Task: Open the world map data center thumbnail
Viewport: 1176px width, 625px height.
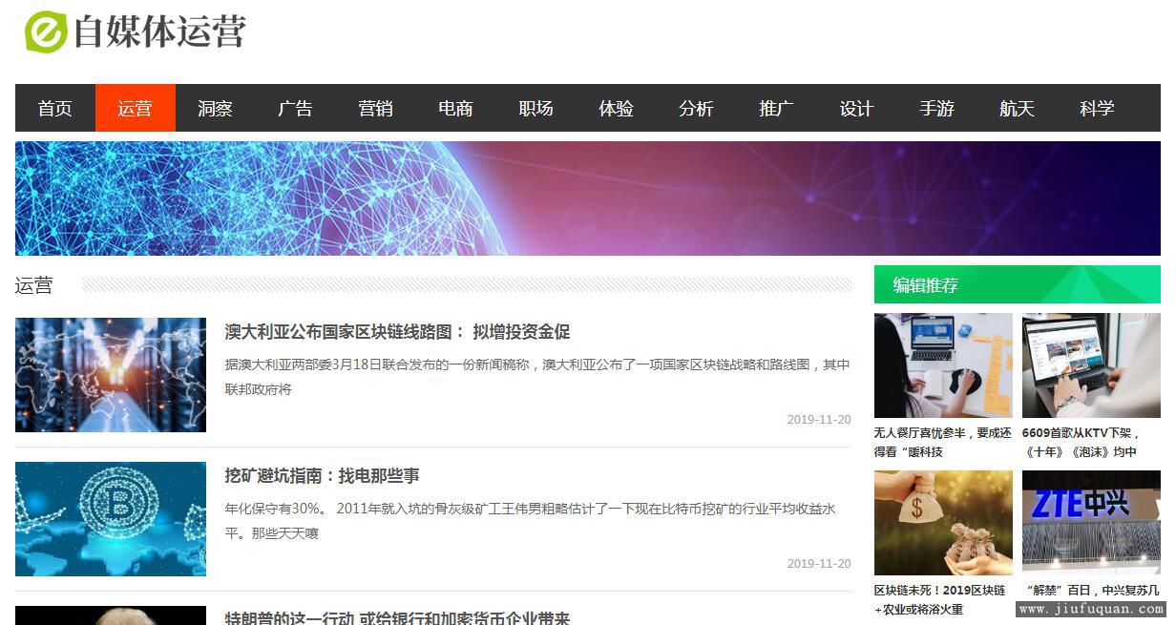Action: tap(111, 375)
